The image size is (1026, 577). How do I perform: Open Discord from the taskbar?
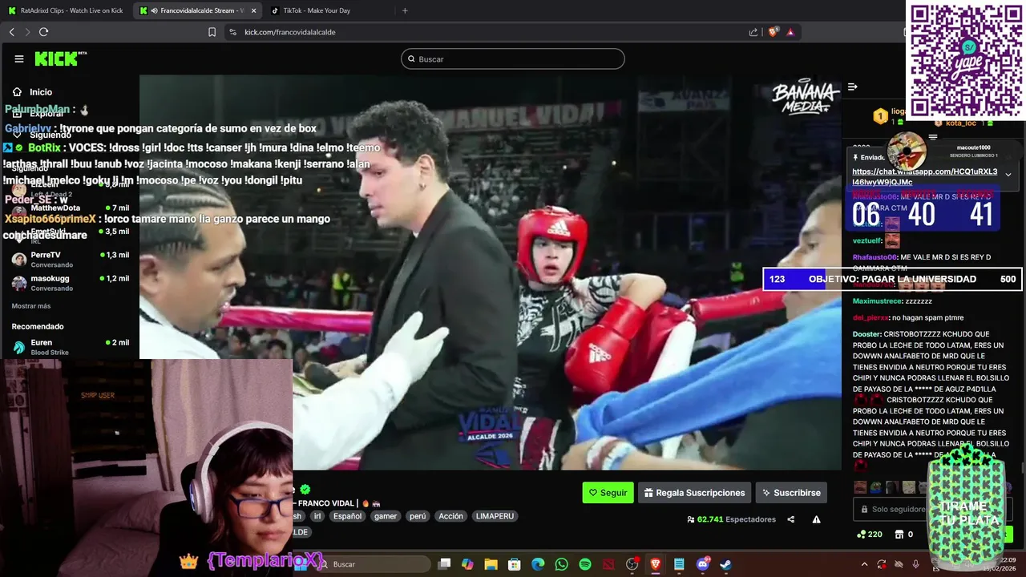click(x=703, y=564)
